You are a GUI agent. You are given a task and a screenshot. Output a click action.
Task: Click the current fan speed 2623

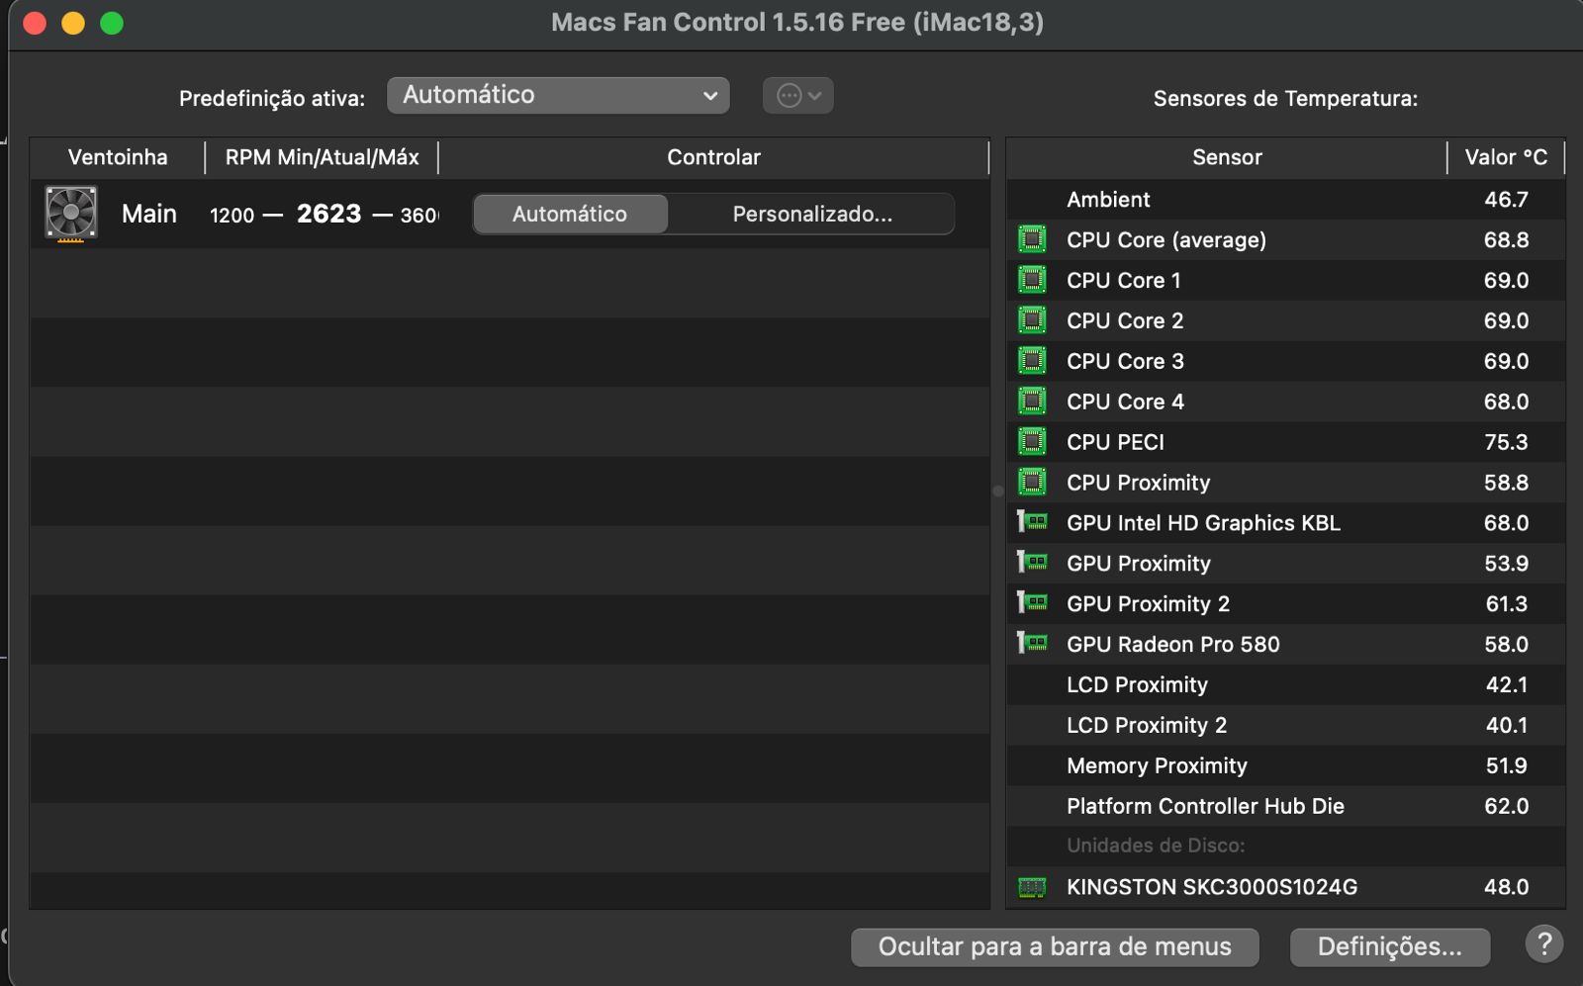click(x=328, y=214)
